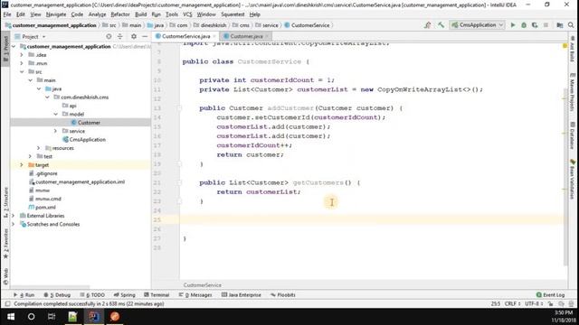579x325 pixels.
Task: Open Windows Start menu
Action: (11, 317)
